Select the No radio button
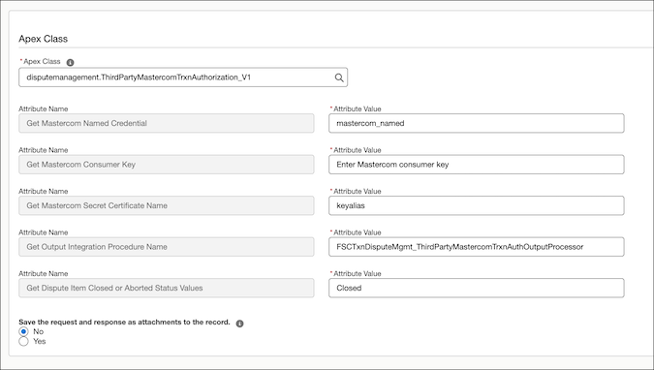 coord(24,331)
